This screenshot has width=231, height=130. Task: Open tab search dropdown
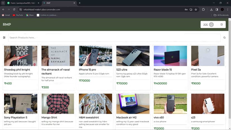(x=3, y=3)
